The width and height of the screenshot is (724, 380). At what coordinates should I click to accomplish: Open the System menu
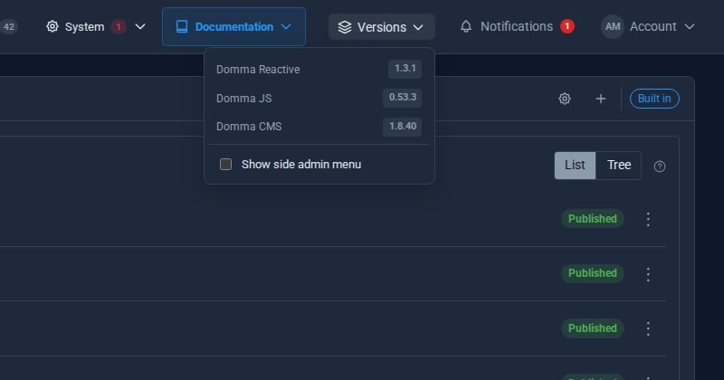tap(84, 27)
